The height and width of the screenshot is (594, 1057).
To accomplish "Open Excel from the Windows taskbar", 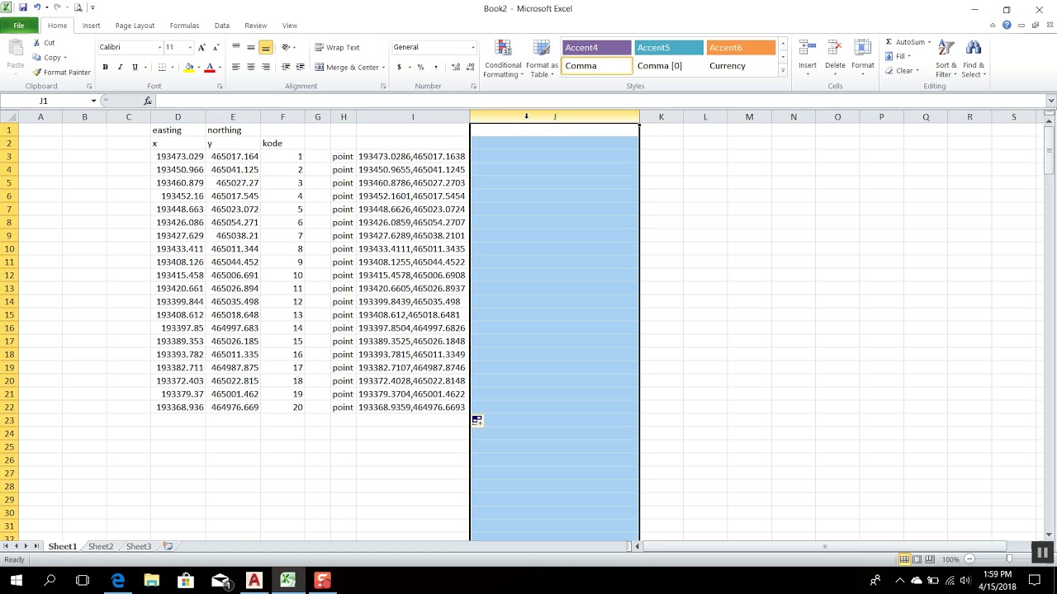I will tap(287, 580).
